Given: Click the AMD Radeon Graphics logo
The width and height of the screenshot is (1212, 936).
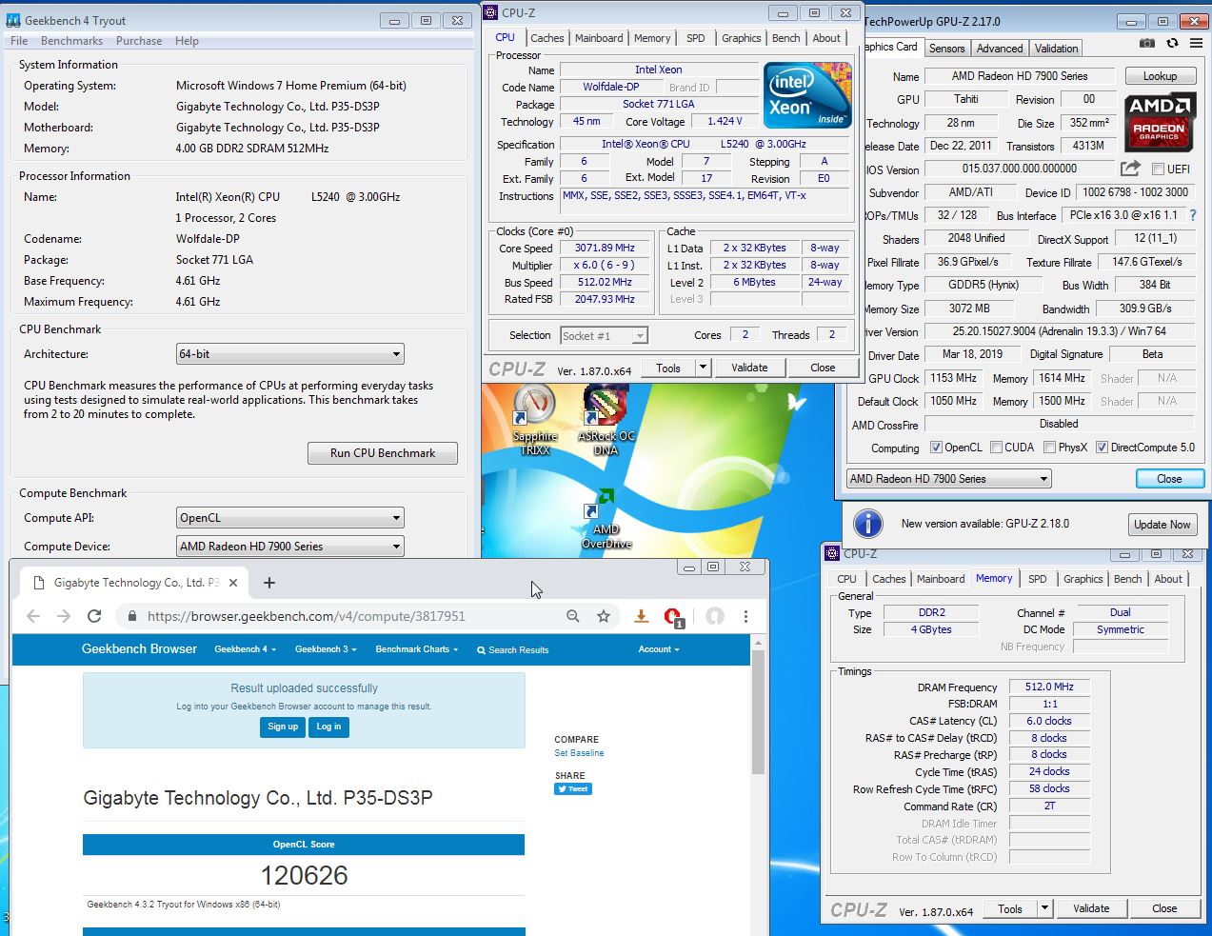Looking at the screenshot, I should tap(1160, 122).
